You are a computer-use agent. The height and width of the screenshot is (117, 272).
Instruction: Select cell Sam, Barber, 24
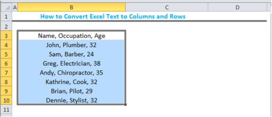pos(71,54)
